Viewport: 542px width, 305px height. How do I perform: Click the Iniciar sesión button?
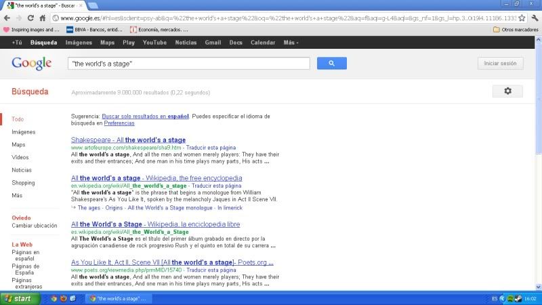(500, 63)
